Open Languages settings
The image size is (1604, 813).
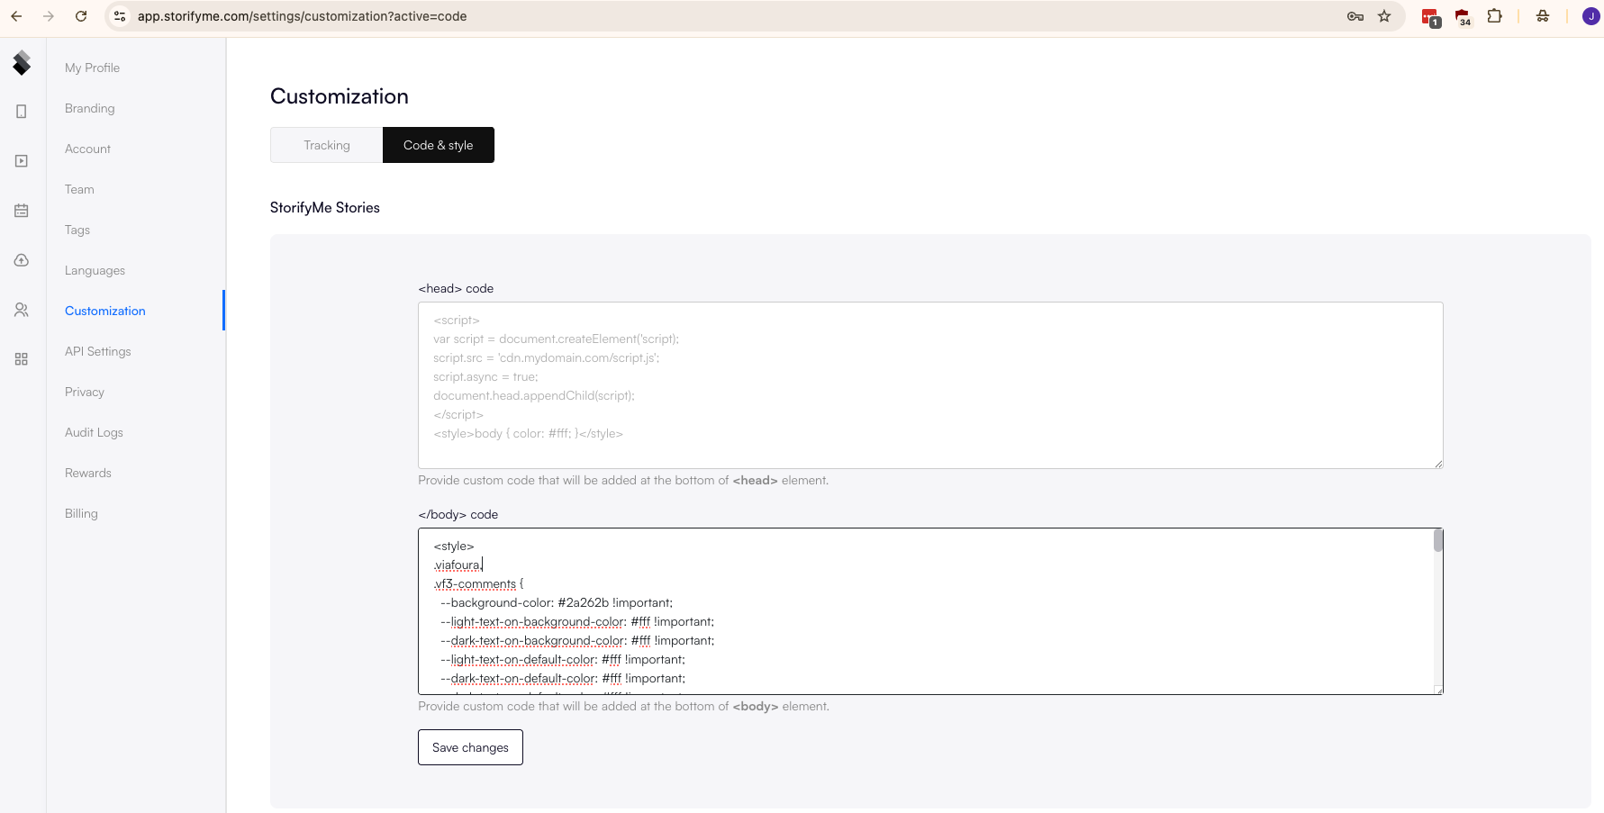click(x=95, y=270)
